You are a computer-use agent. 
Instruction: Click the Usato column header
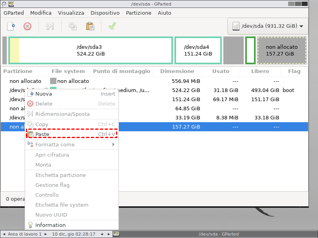click(x=221, y=71)
